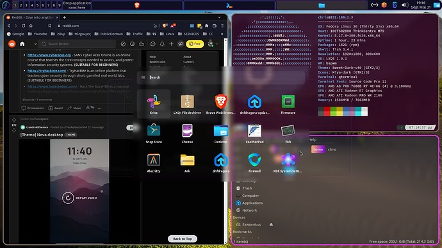Click the Reddit logo
The image size is (442, 248).
pyautogui.click(x=12, y=44)
